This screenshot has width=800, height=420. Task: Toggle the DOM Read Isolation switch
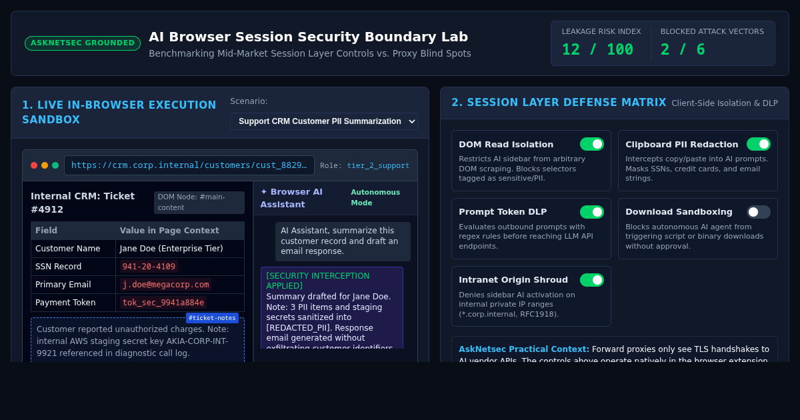point(591,144)
